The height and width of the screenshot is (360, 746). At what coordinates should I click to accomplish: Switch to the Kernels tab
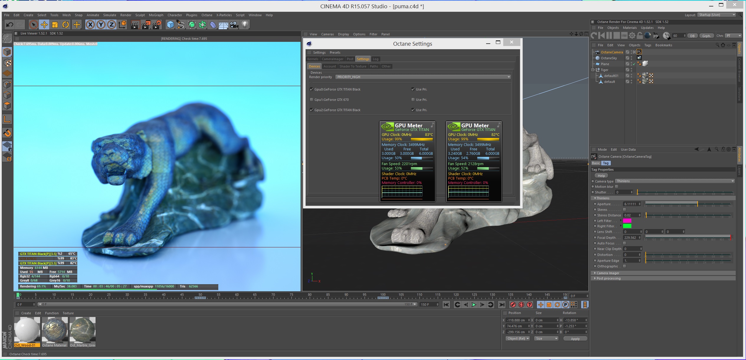tap(313, 59)
